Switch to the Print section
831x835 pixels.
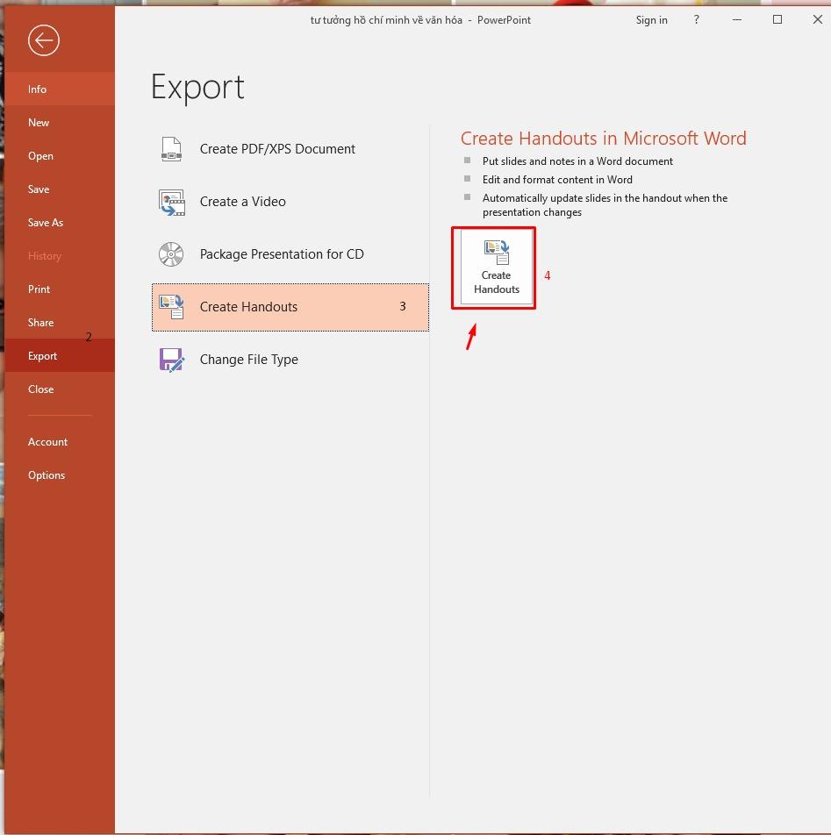(39, 289)
